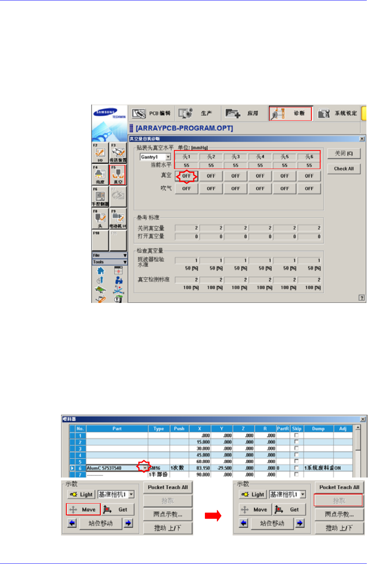Switch to the 系统设定 tab

pos(337,113)
